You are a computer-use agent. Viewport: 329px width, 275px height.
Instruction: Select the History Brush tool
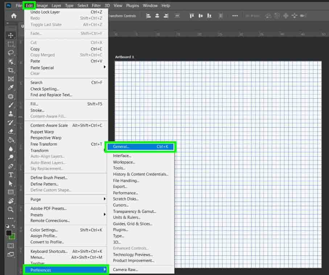click(x=11, y=123)
